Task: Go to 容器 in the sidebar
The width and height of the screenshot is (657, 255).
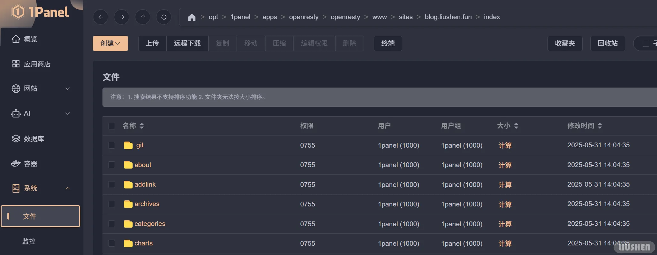Action: [x=31, y=164]
